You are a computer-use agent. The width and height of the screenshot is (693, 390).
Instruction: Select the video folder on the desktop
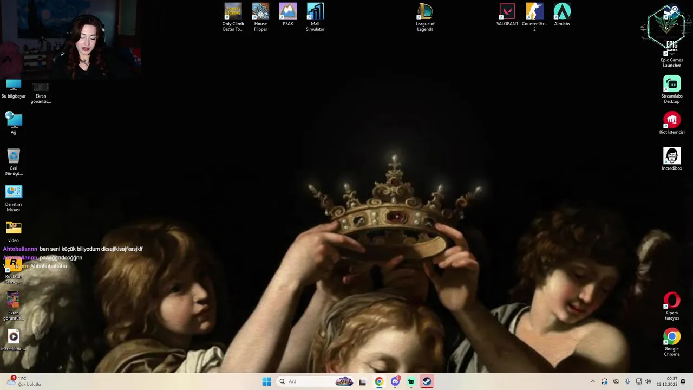(14, 232)
